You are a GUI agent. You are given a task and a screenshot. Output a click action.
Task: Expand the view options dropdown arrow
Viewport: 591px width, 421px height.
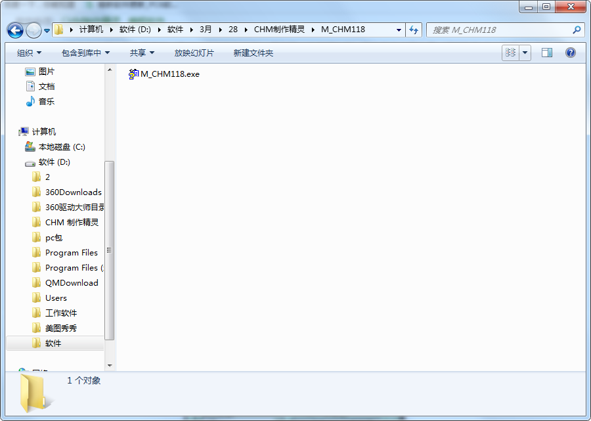(x=525, y=53)
